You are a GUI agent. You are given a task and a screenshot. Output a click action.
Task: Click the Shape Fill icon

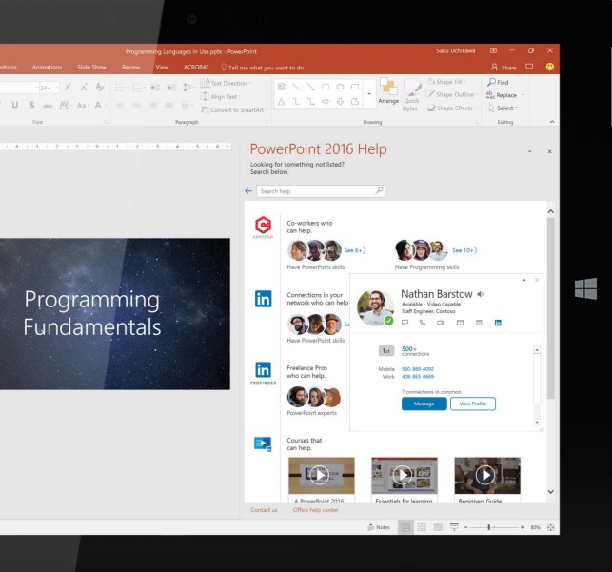tap(431, 82)
